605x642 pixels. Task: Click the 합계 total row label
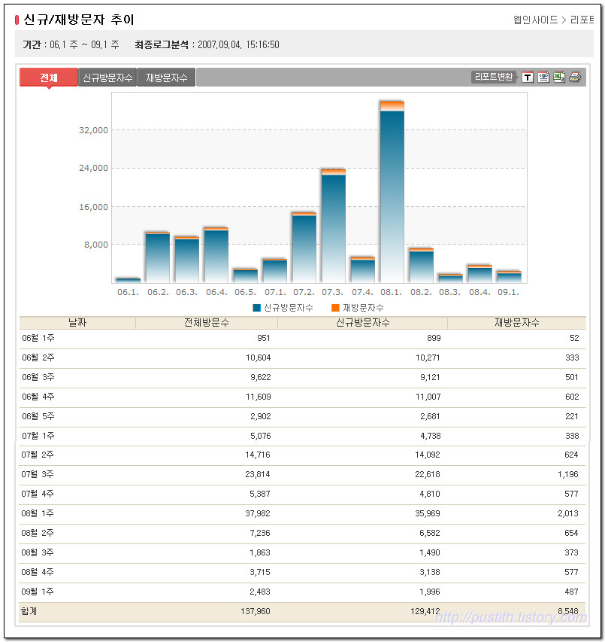coord(29,611)
